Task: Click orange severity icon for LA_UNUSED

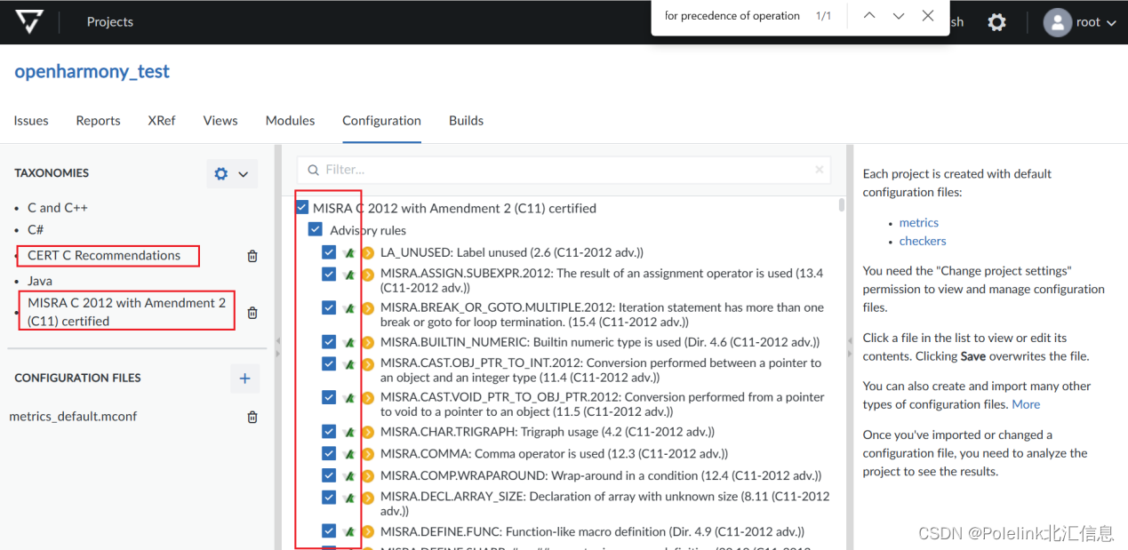Action: point(367,253)
